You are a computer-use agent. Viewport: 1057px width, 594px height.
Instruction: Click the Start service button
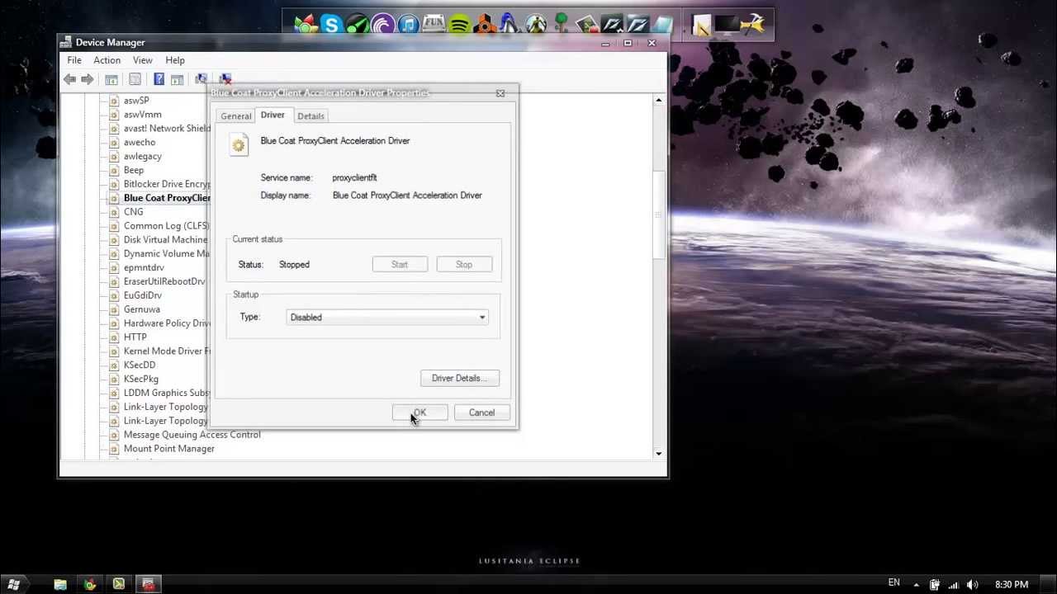400,265
